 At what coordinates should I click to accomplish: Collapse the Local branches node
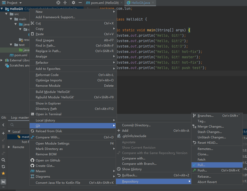(x=9, y=131)
